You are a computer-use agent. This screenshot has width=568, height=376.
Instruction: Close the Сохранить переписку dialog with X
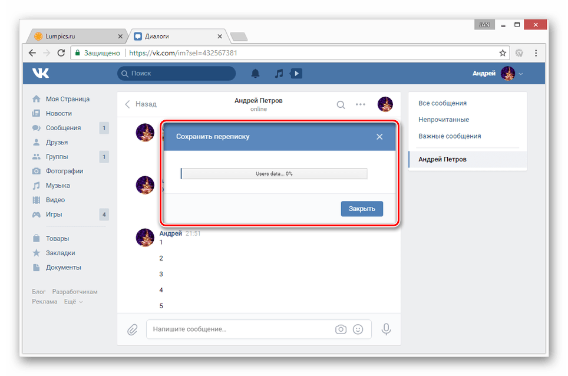tap(379, 136)
